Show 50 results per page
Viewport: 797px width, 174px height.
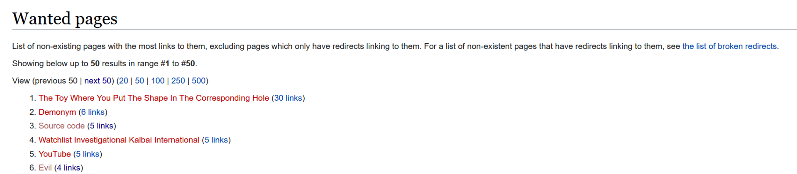(x=139, y=81)
